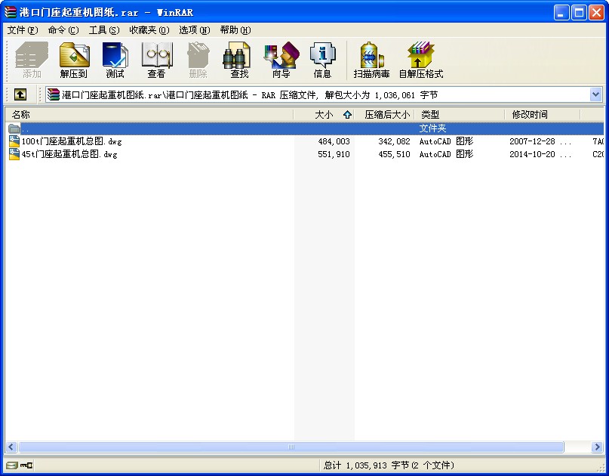
Task: Click the 解压到 (Extract To) icon
Action: point(74,60)
